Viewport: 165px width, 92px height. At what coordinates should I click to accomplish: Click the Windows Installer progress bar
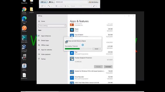[x=78, y=49]
